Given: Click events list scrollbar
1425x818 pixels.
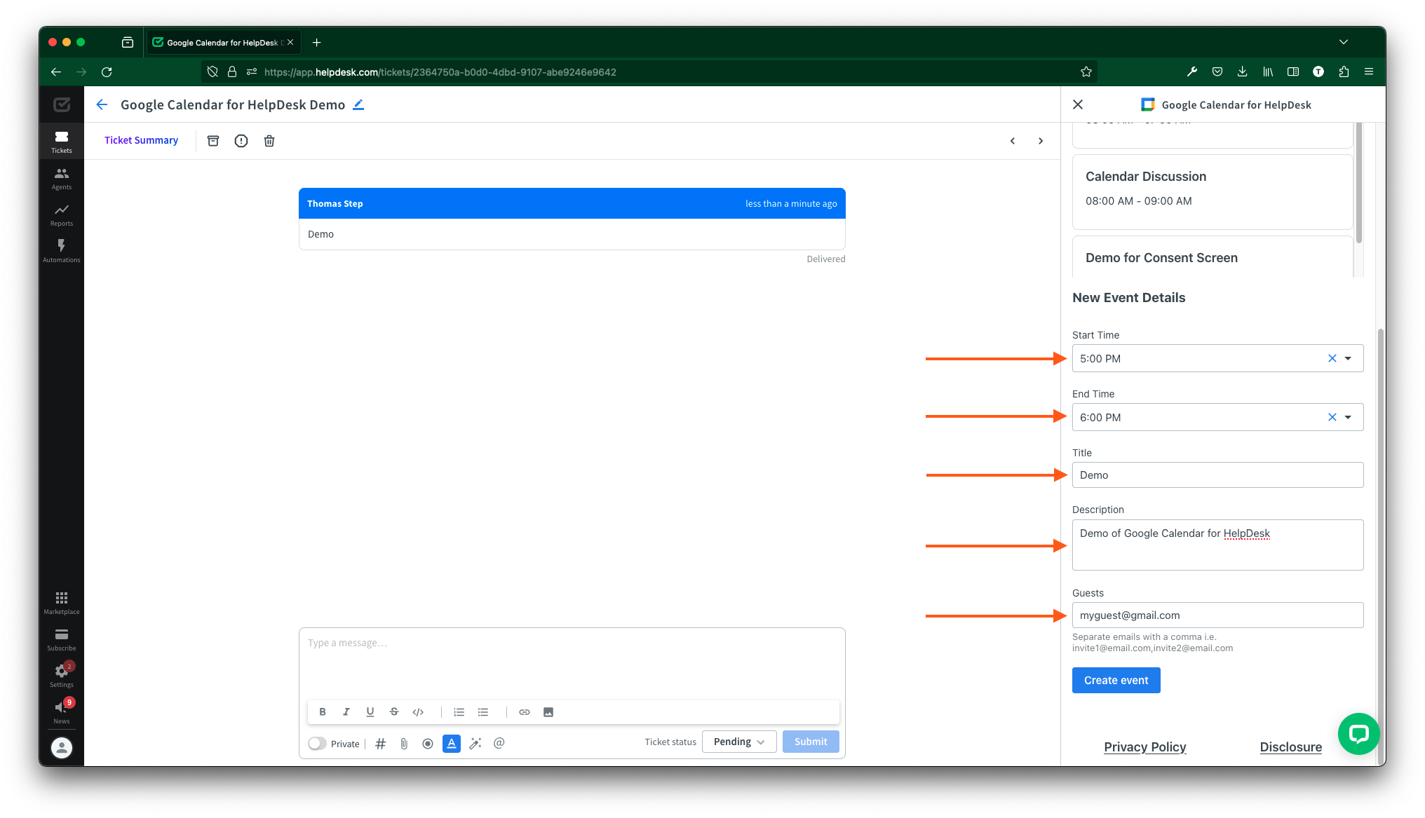Looking at the screenshot, I should pos(1358,184).
